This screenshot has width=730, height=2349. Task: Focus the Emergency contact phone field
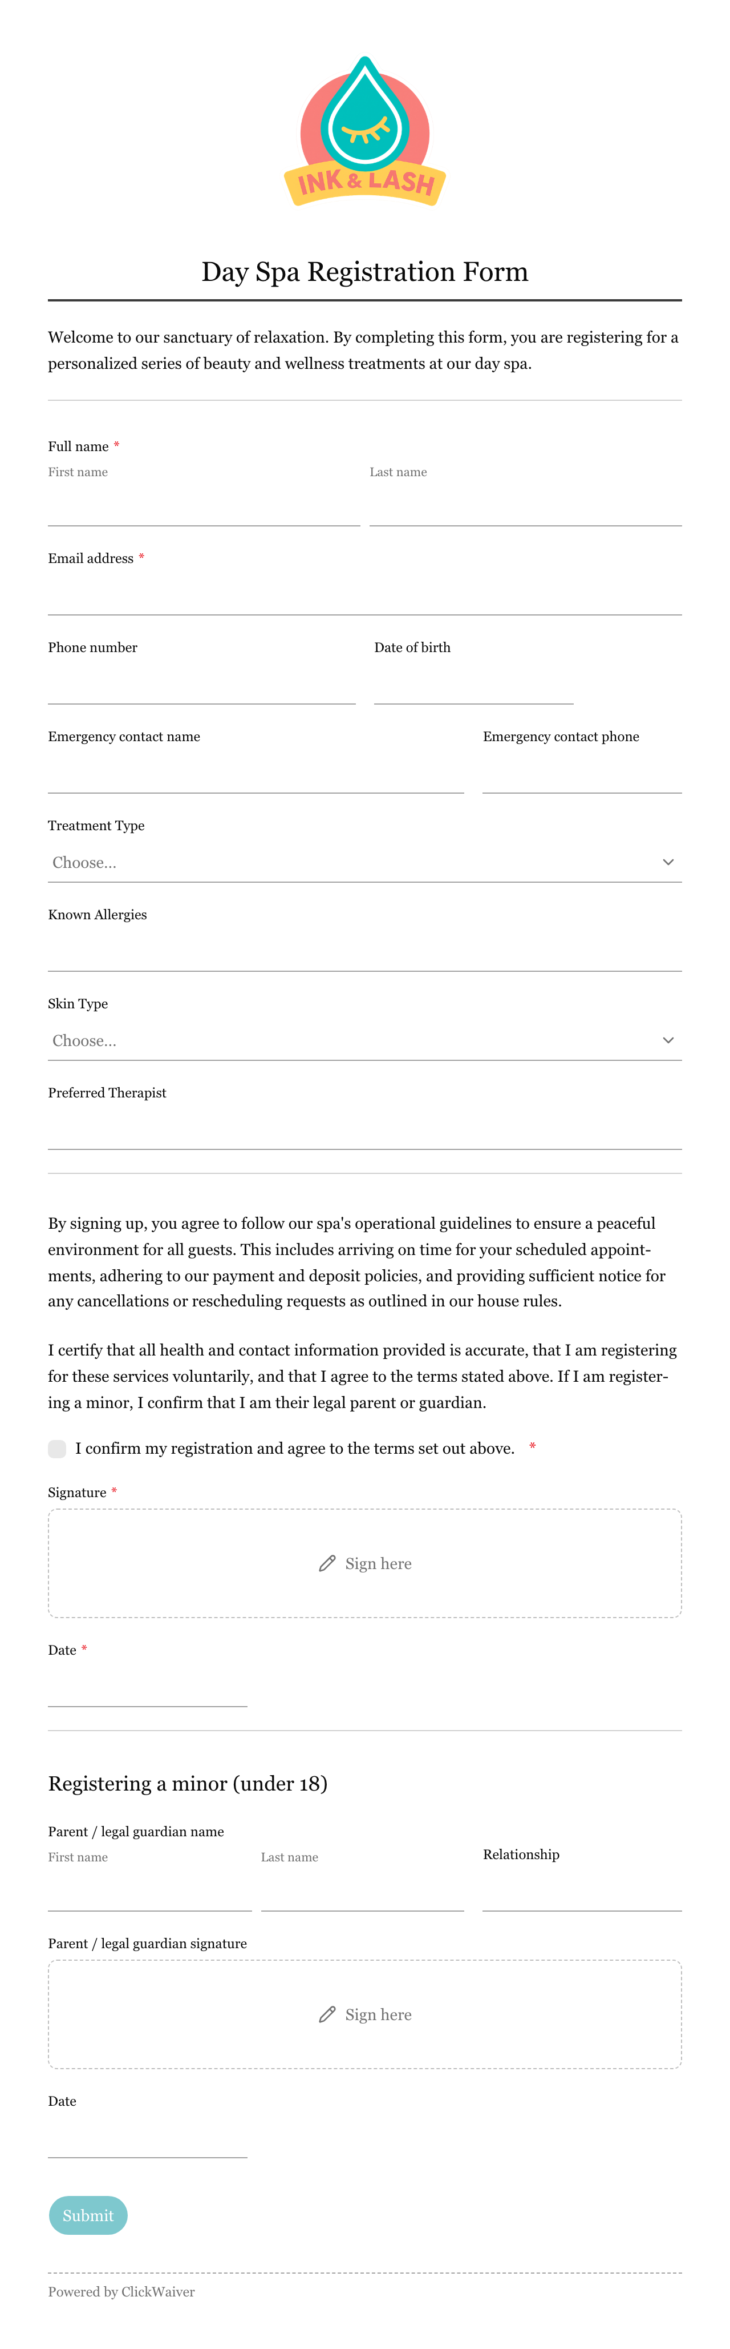pyautogui.click(x=582, y=774)
